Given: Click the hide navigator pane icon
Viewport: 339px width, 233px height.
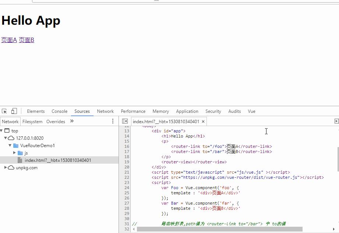Looking at the screenshot, I should point(125,121).
